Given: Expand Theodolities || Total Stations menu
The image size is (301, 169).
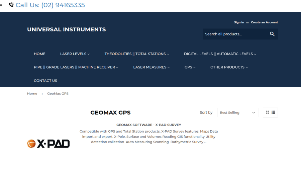Looking at the screenshot, I should pyautogui.click(x=137, y=54).
